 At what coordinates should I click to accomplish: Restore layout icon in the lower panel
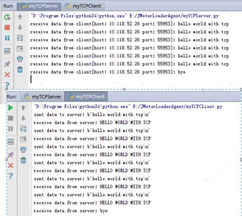point(10,142)
